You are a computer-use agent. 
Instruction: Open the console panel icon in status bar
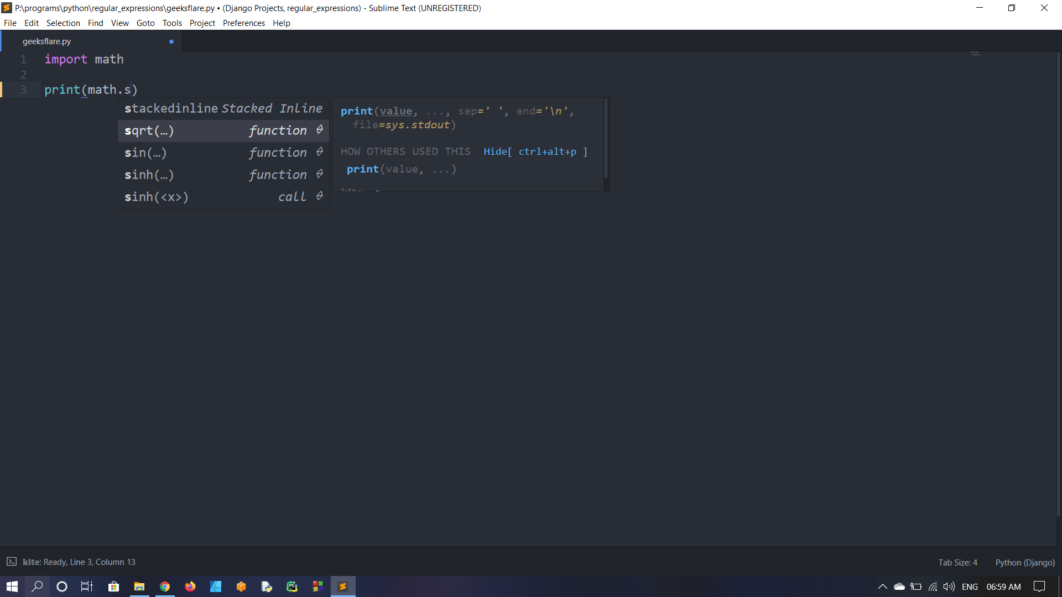tap(12, 562)
